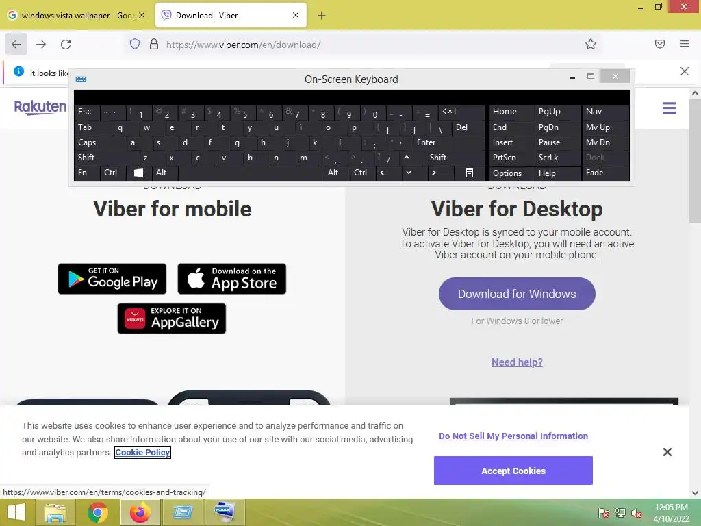Switch to windows vista wallpaper tab
This screenshot has width=701, height=526.
coord(77,16)
